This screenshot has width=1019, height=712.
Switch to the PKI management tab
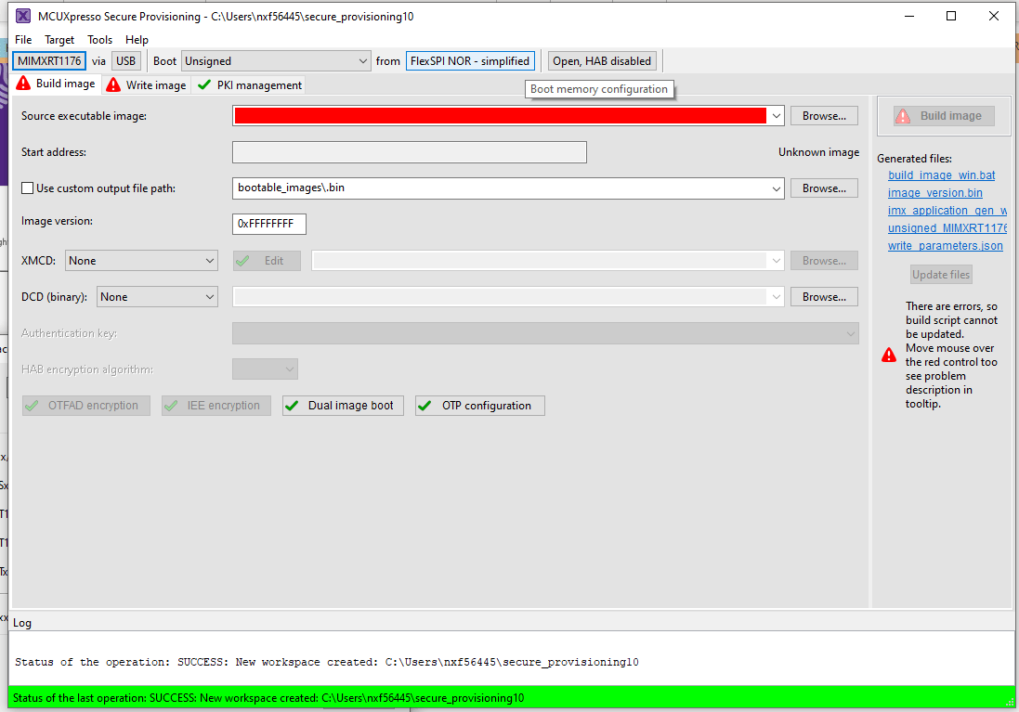pyautogui.click(x=256, y=84)
